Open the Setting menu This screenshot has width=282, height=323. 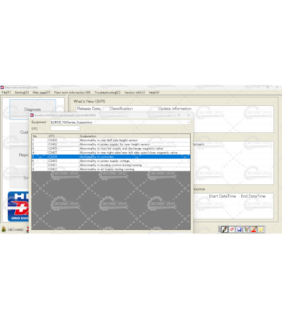click(22, 92)
